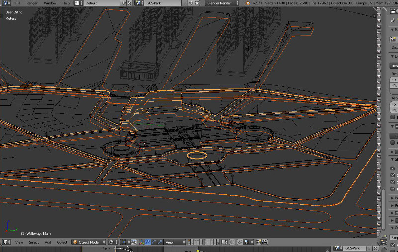The width and height of the screenshot is (398, 252).
Task: Collapse the Dimensions panel triangle
Action: tap(393, 56)
